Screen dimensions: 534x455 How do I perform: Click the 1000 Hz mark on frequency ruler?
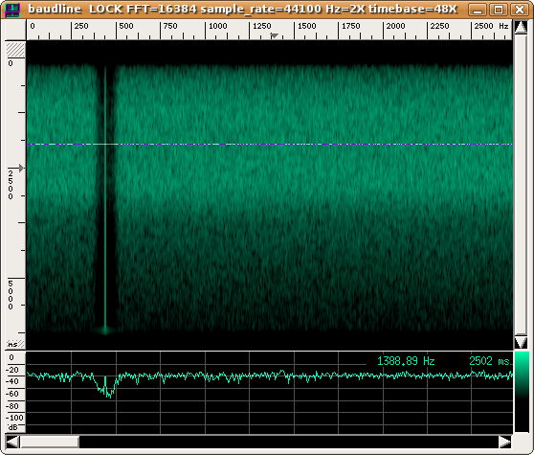coord(217,26)
